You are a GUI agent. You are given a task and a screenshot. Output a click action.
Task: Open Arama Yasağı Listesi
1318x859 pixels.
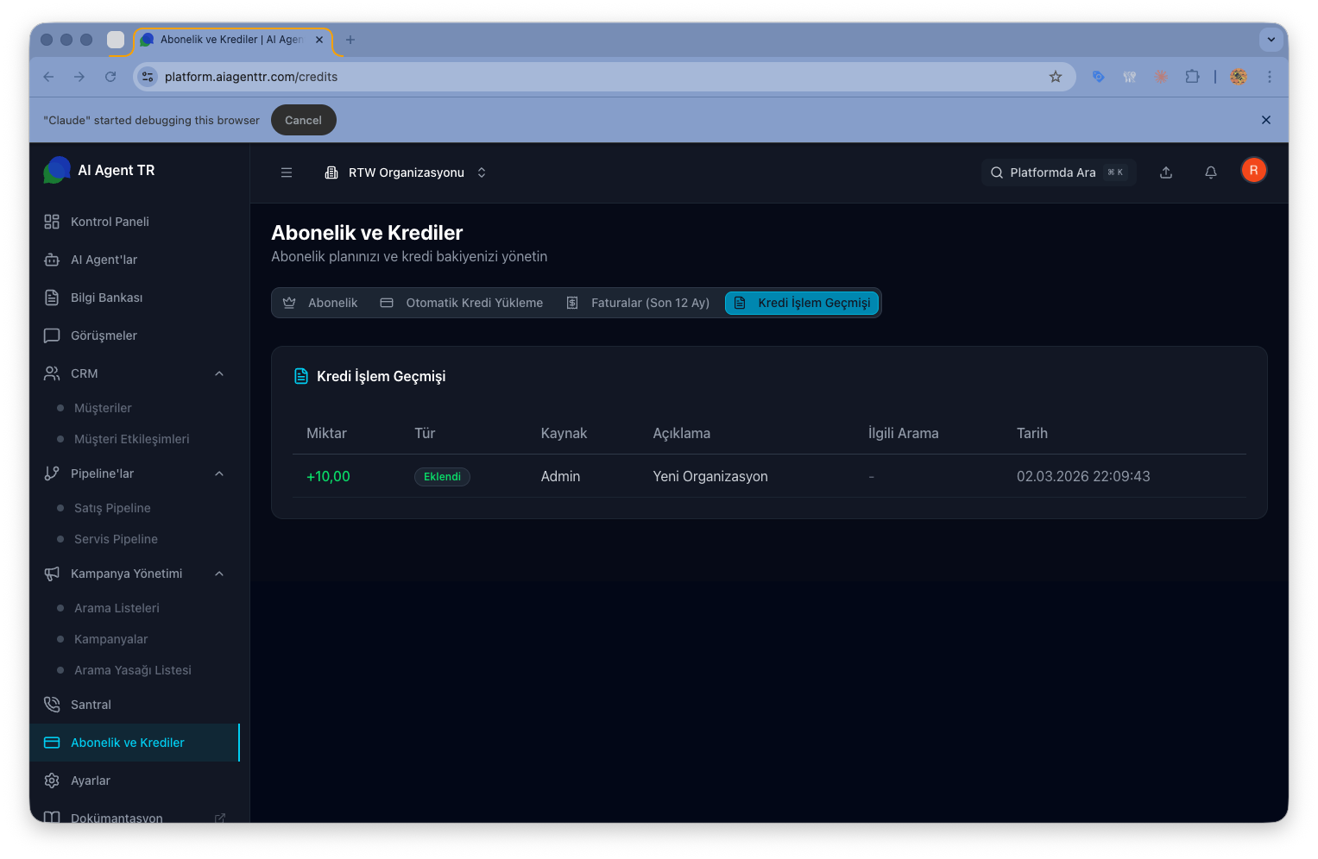[133, 670]
